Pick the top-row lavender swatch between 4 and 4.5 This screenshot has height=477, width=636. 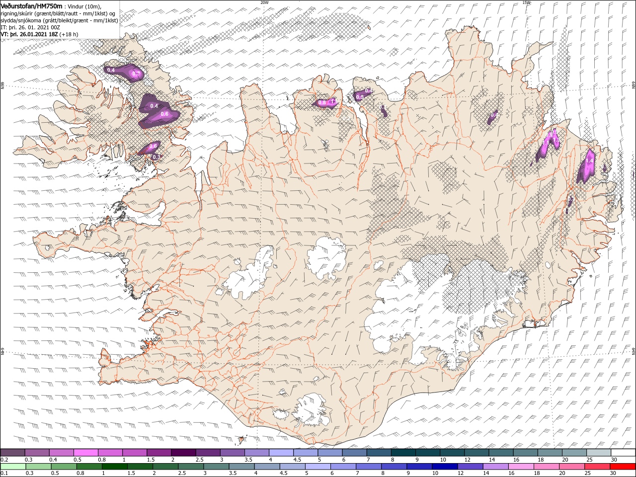click(x=281, y=453)
